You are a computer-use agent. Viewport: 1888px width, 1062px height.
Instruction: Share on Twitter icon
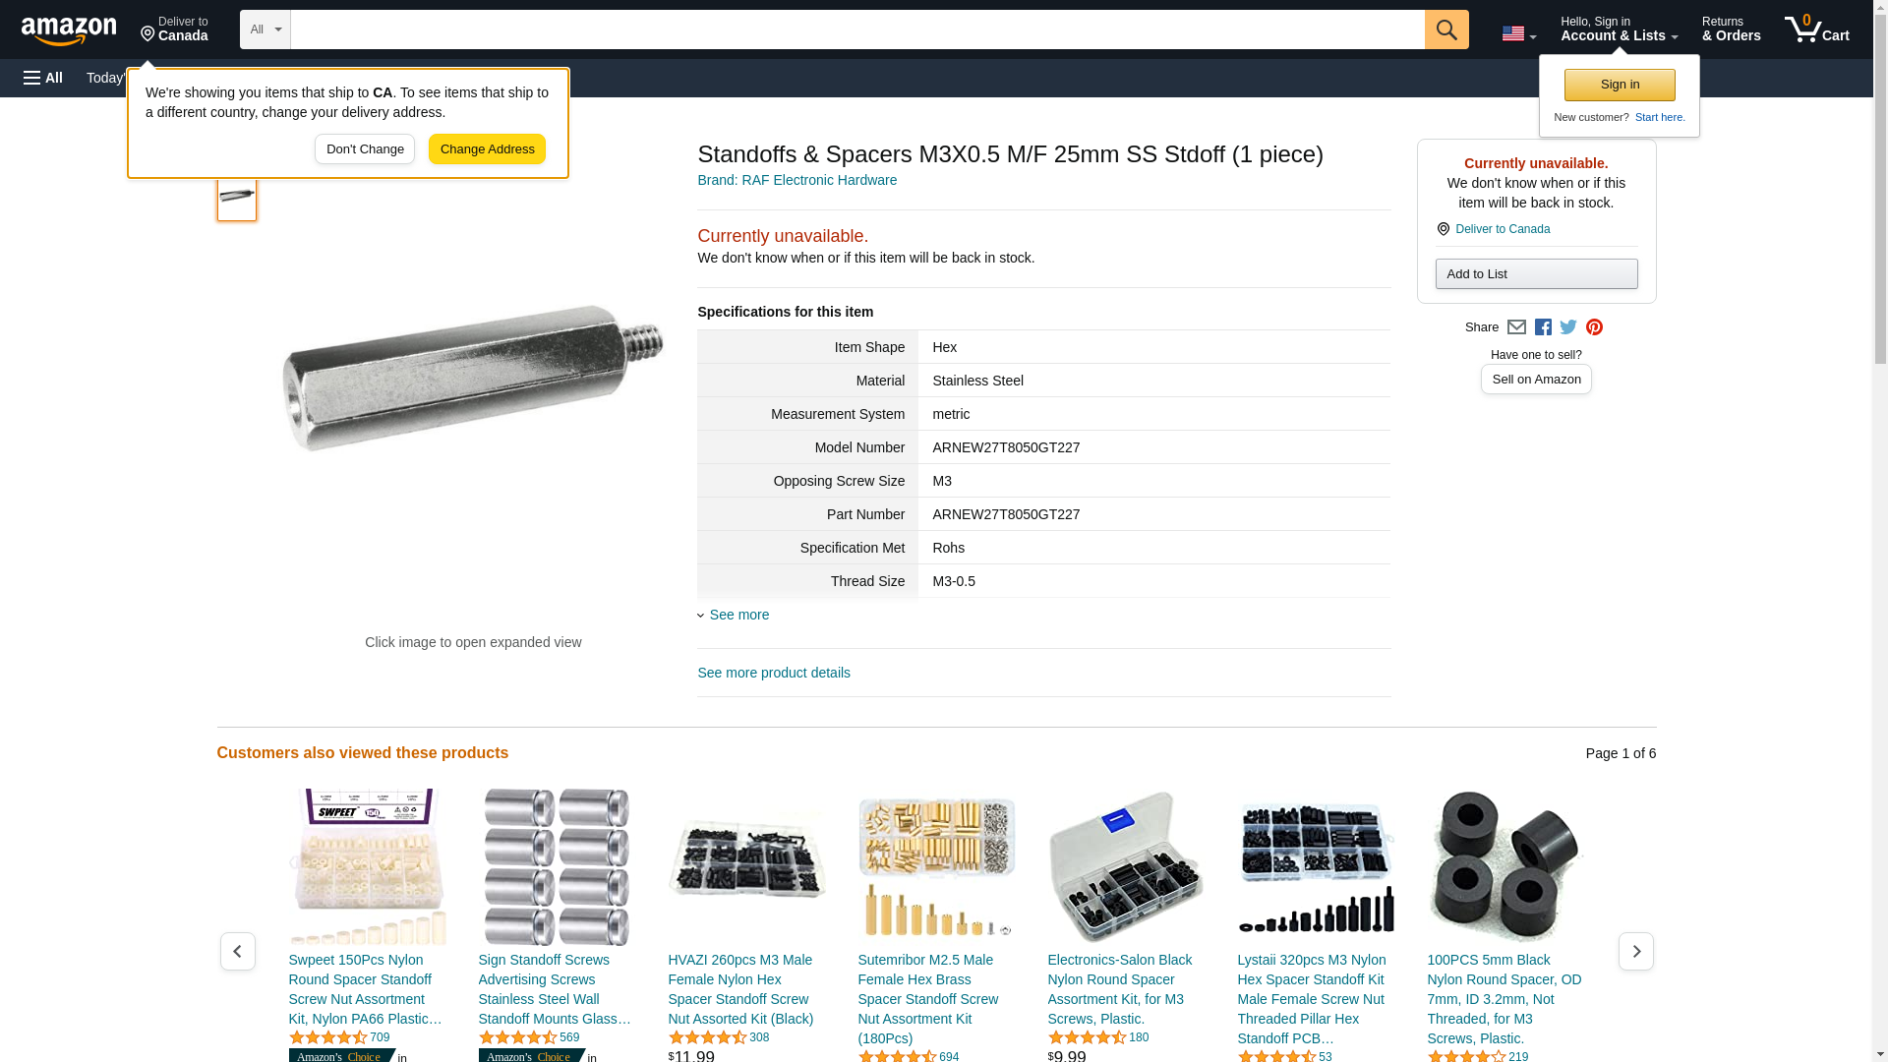click(x=1568, y=327)
